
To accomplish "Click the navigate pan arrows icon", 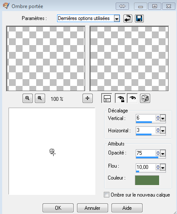I will click(88, 98).
